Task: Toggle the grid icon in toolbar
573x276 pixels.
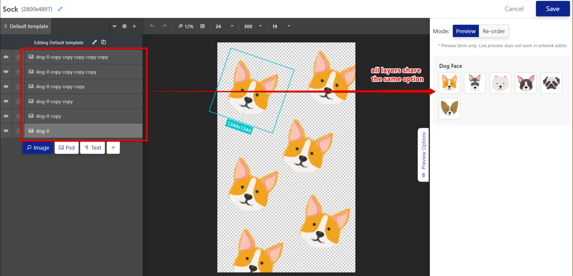Action: coord(202,26)
